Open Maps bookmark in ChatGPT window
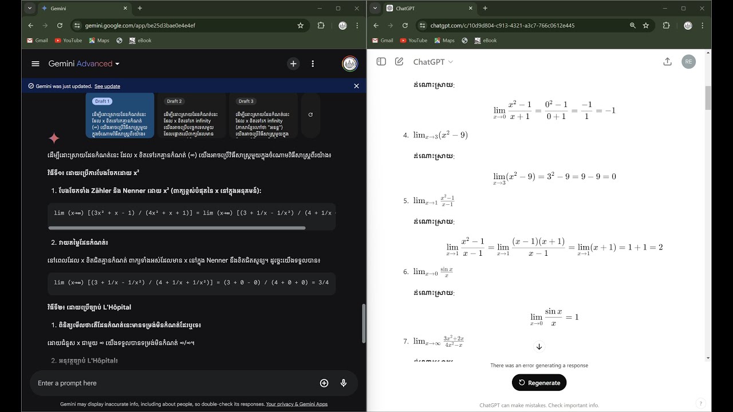 [x=444, y=41]
